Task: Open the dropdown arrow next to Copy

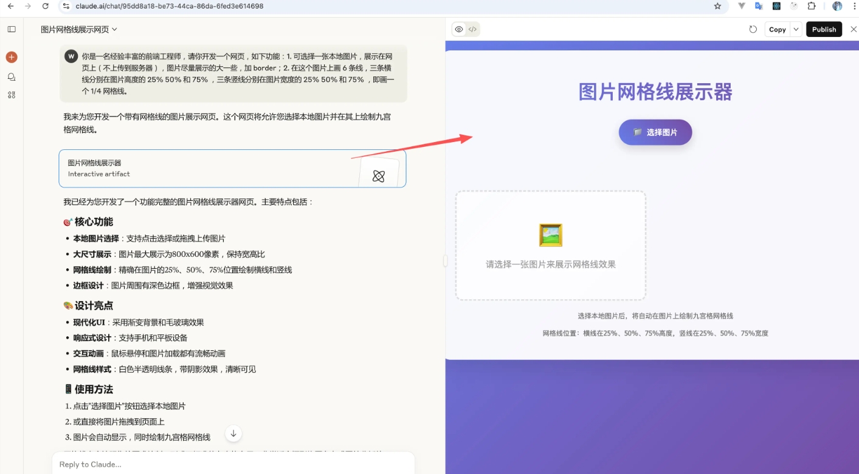Action: pyautogui.click(x=796, y=29)
